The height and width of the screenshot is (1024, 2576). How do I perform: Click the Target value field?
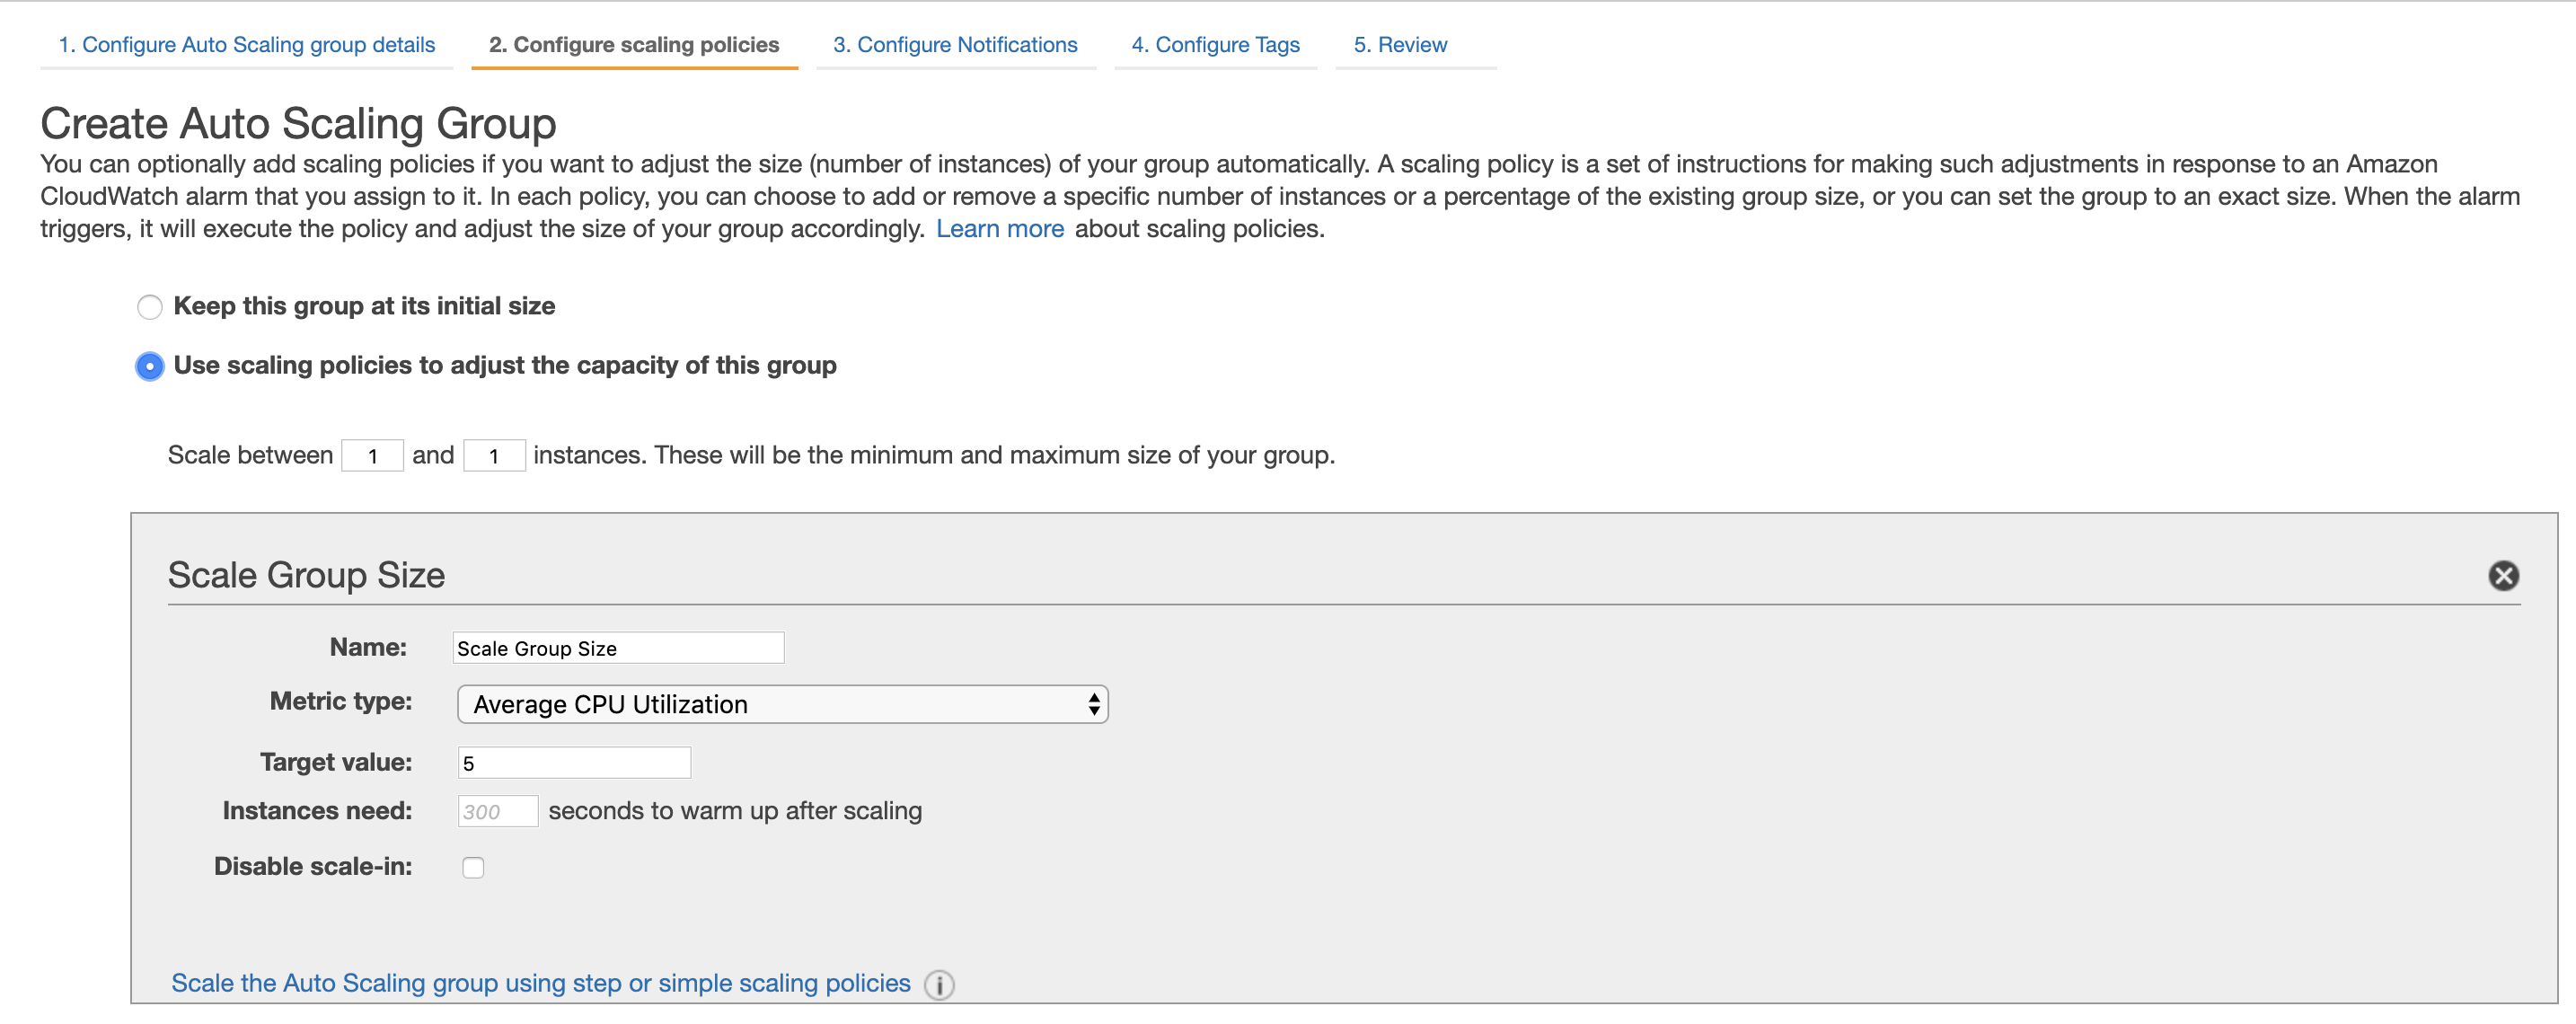pos(574,763)
